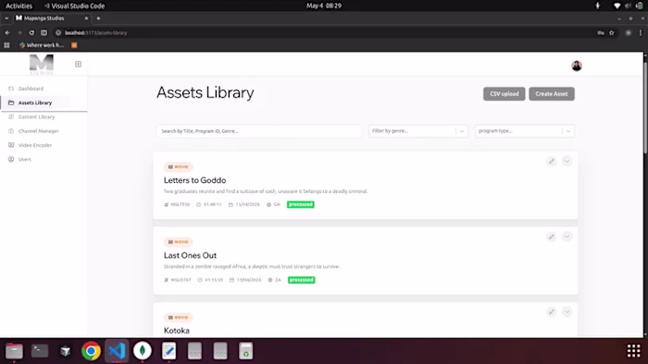Open the Filter by genre dropdown
The width and height of the screenshot is (648, 364).
click(x=418, y=131)
